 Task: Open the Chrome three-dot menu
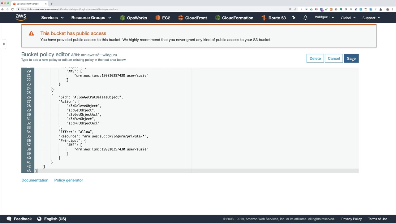(393, 9)
